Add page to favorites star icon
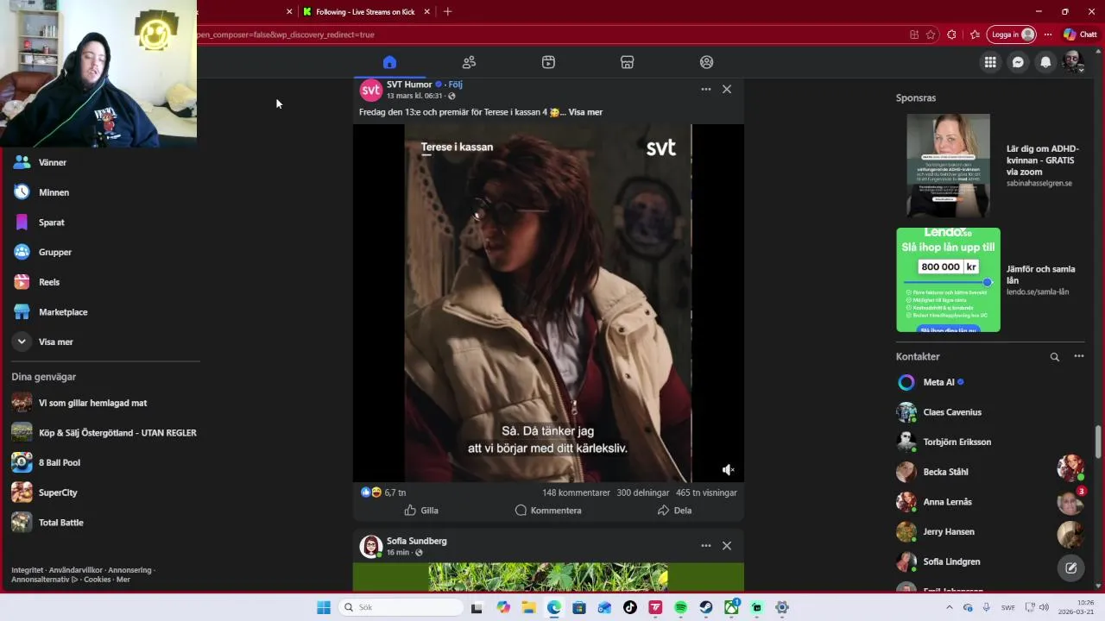The image size is (1105, 621). tap(931, 34)
